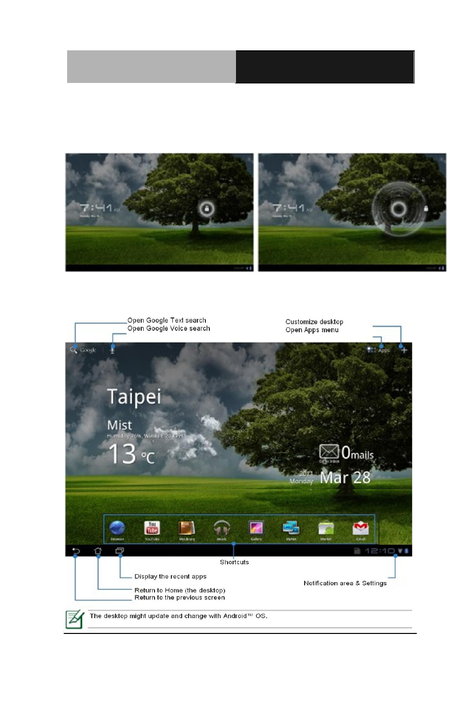This screenshot has height=707, width=471.
Task: Tap the Taipei weather widget city name
Action: click(x=134, y=397)
